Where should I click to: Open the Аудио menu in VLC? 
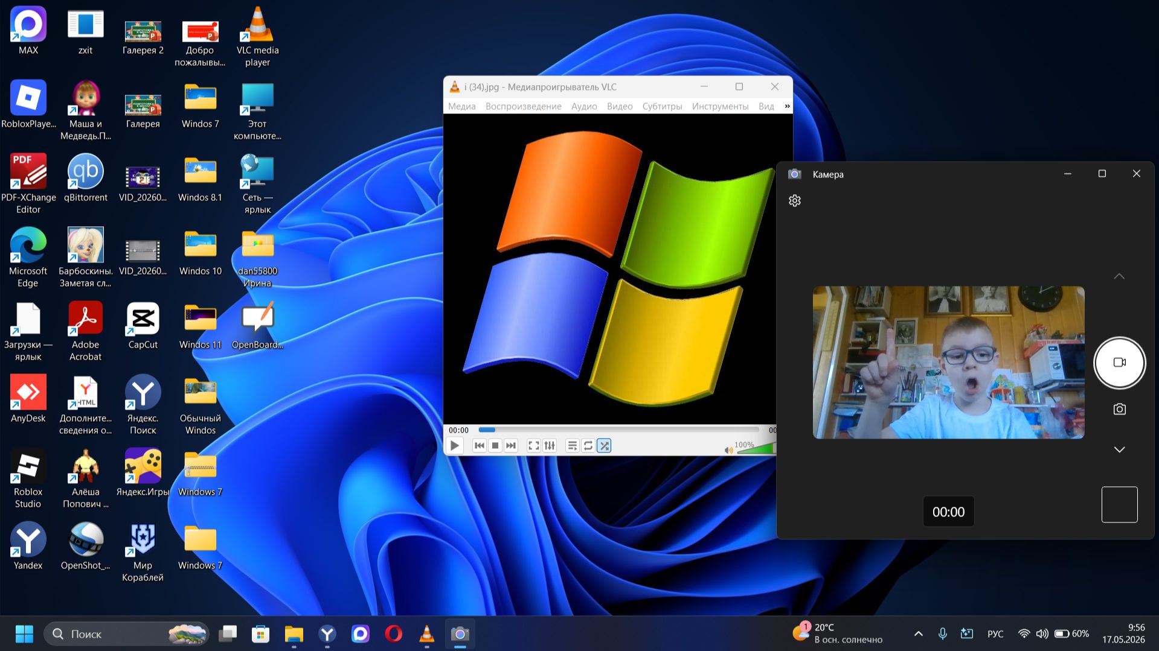point(584,106)
